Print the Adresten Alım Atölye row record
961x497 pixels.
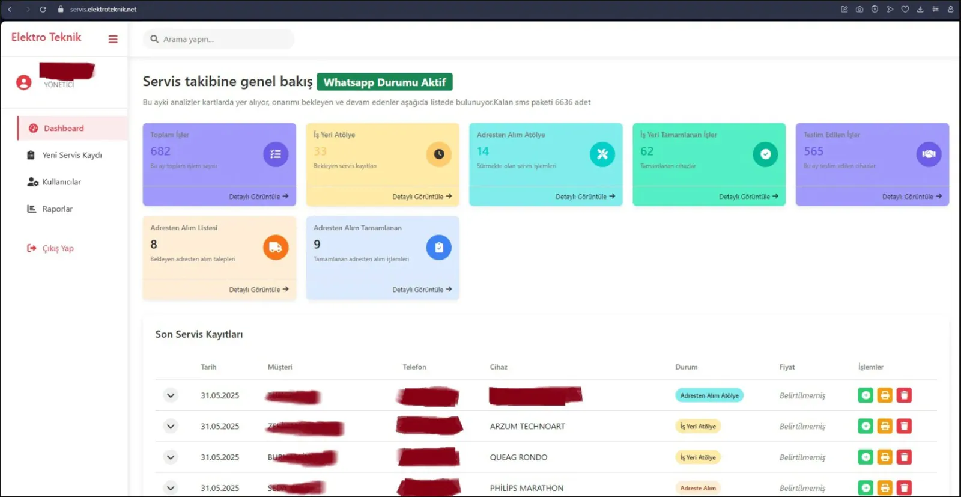pos(885,395)
